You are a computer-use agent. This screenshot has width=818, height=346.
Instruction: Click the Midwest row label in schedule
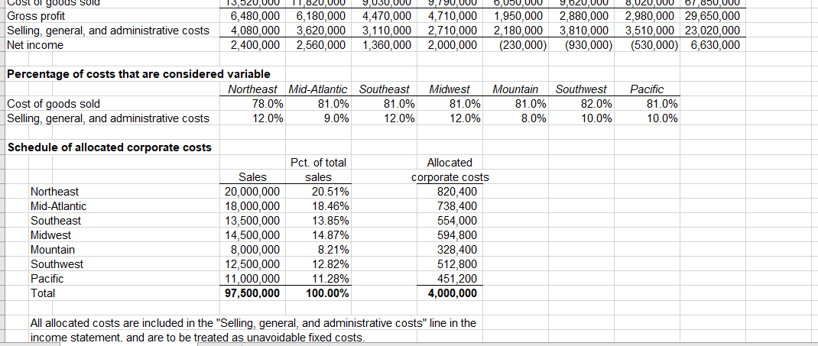pyautogui.click(x=51, y=235)
